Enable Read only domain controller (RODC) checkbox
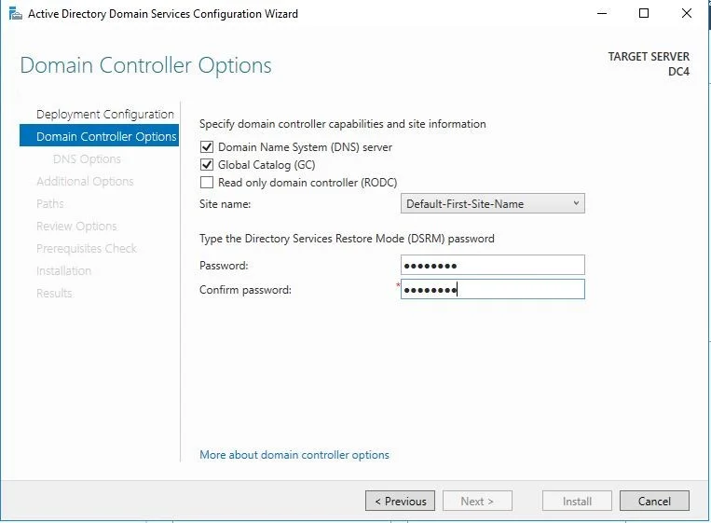 tap(207, 183)
